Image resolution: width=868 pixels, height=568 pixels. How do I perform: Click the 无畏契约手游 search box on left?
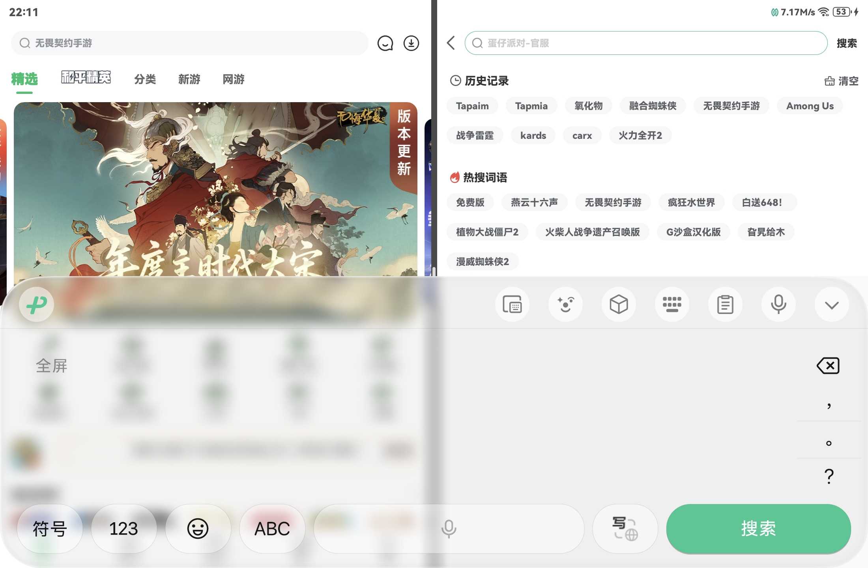[189, 43]
